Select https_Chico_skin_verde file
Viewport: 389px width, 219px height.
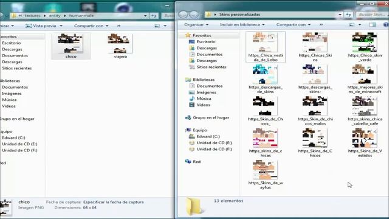coord(365,47)
